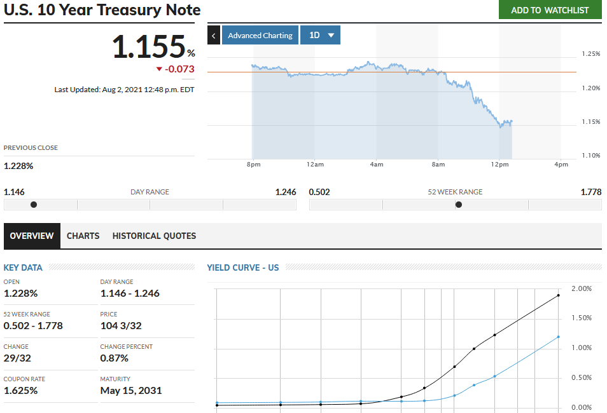Click the 8am label on the chart axis
This screenshot has height=413, width=607.
tap(438, 165)
